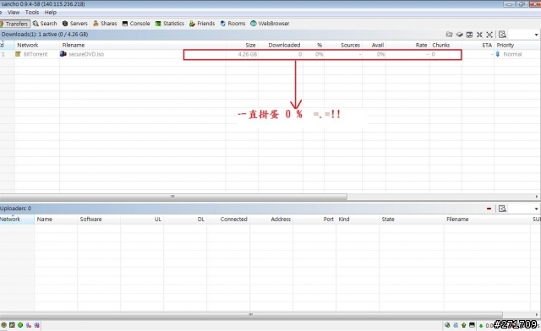Select the secureDVD.iso filename
Viewport: 541px width, 331px height.
click(x=86, y=54)
